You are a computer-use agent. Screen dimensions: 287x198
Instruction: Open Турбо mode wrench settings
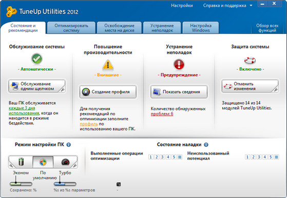(75, 166)
